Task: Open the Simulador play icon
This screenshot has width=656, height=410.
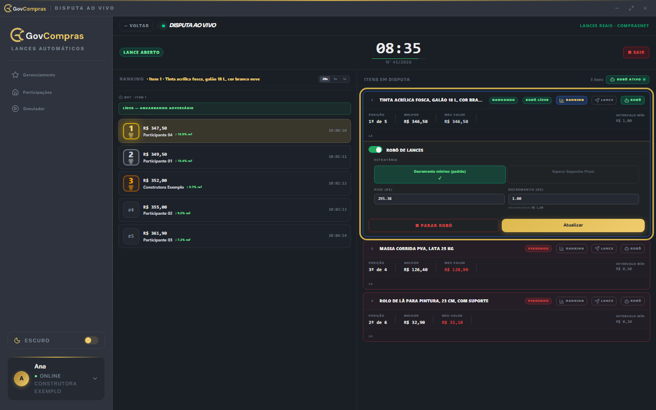Action: (x=15, y=109)
